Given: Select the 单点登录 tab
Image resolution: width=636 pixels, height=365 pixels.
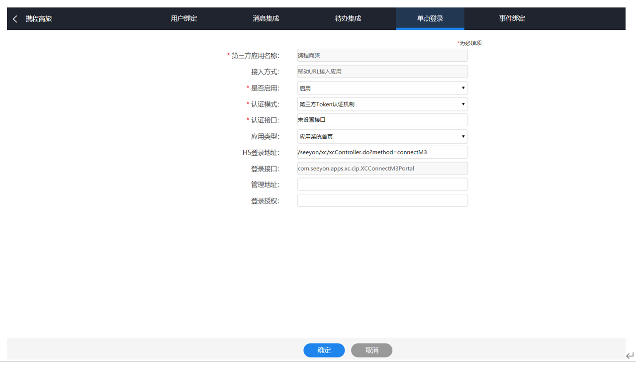Looking at the screenshot, I should 430,19.
